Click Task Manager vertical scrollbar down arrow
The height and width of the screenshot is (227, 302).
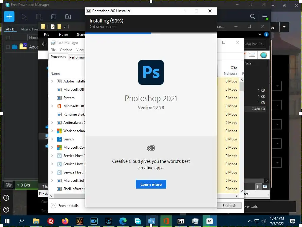[x=242, y=191]
